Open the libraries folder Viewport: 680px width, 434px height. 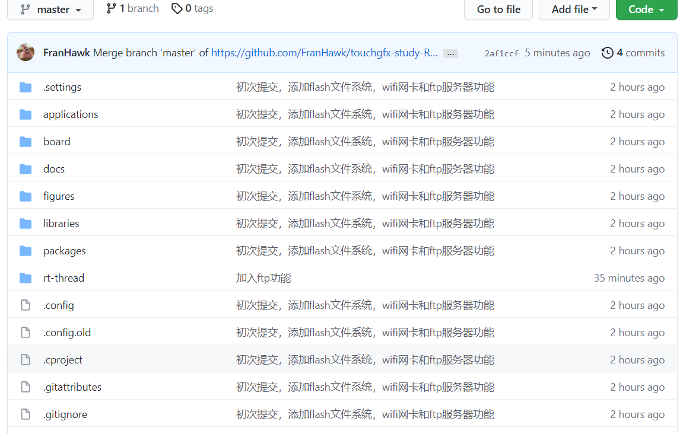tap(61, 224)
